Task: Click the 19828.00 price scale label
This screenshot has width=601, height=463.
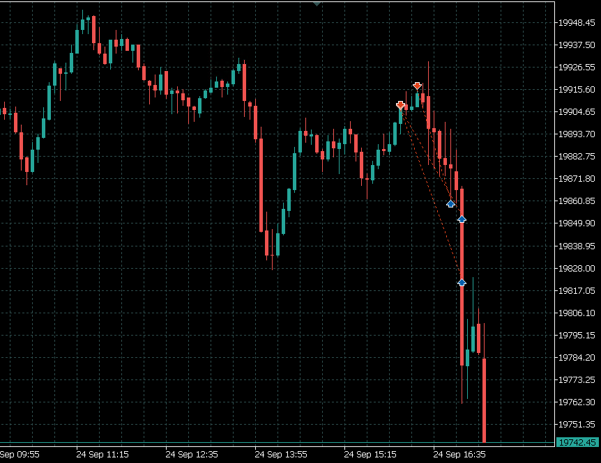Action: coord(577,268)
